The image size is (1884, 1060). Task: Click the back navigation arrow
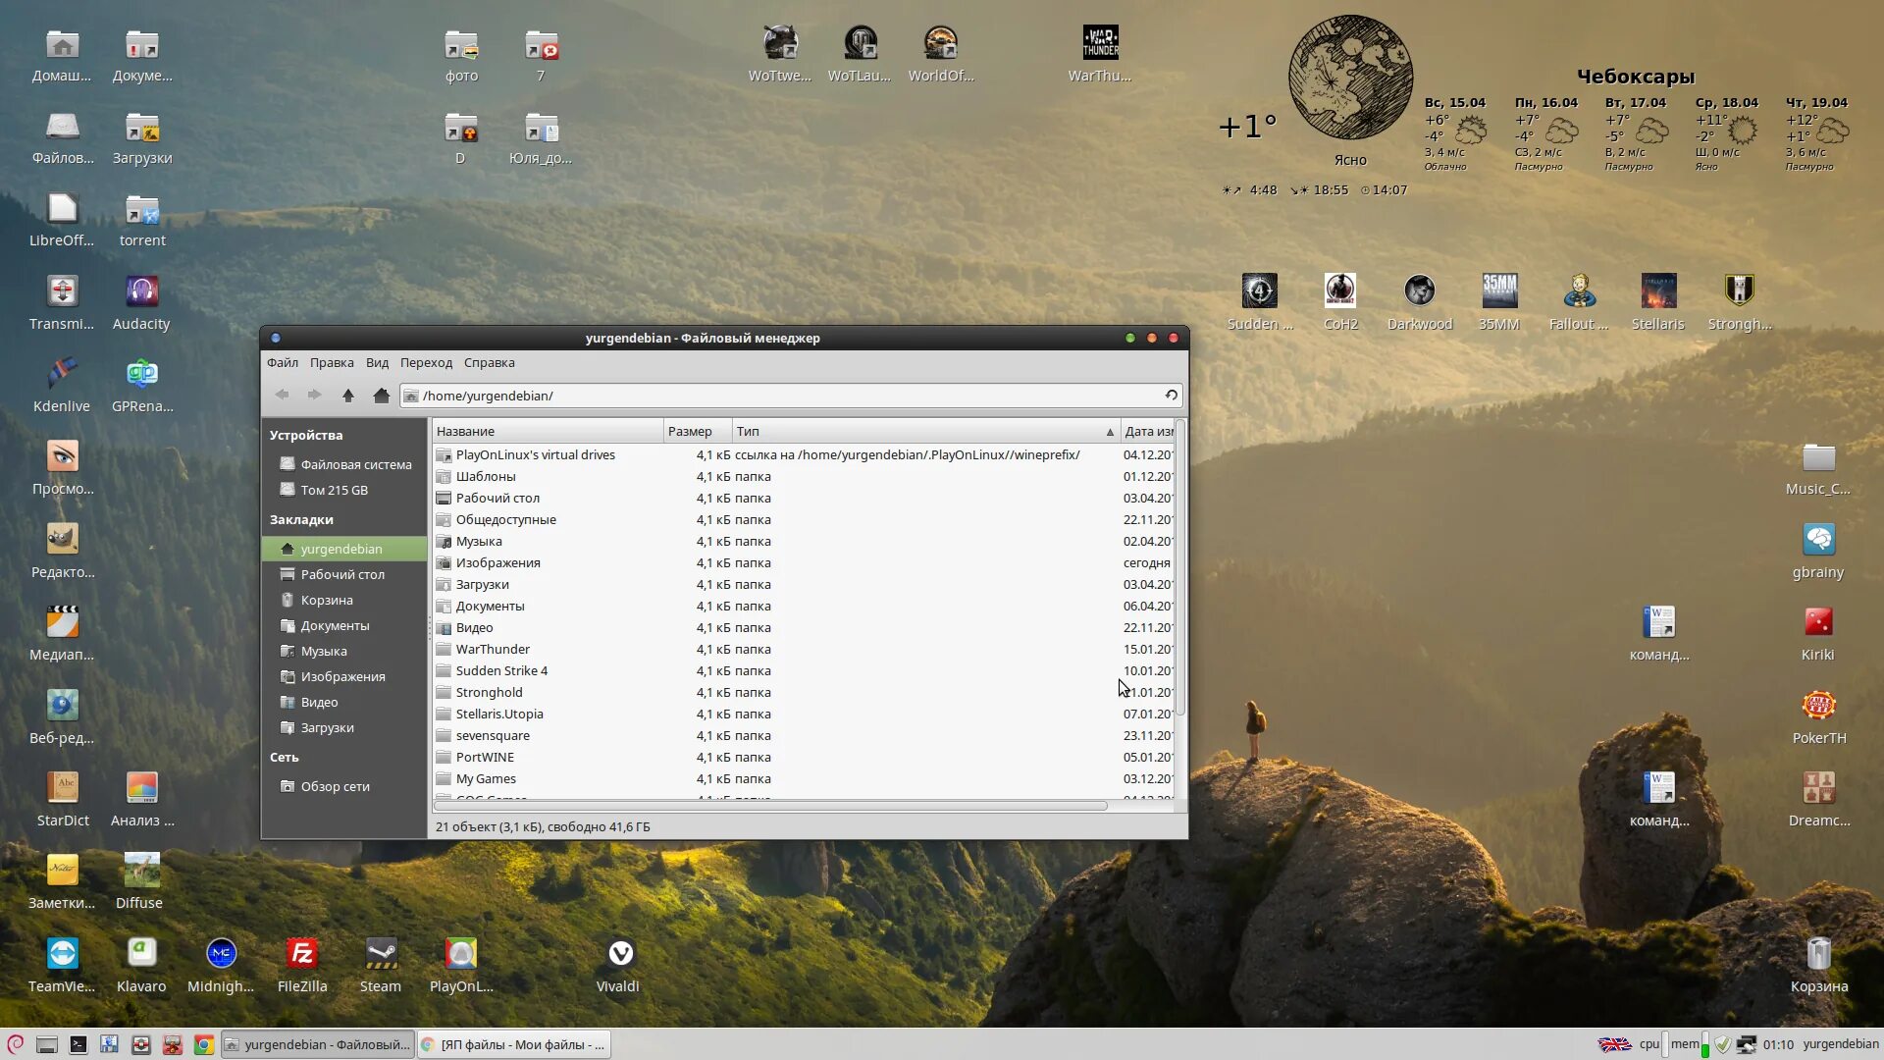[283, 396]
